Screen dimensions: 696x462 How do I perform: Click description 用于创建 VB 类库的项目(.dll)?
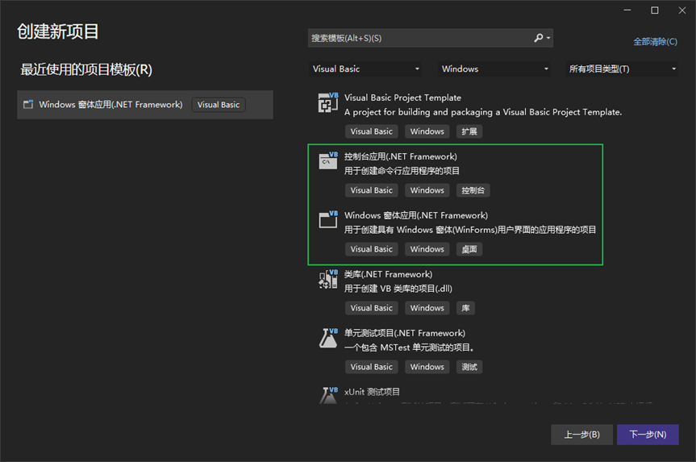398,289
